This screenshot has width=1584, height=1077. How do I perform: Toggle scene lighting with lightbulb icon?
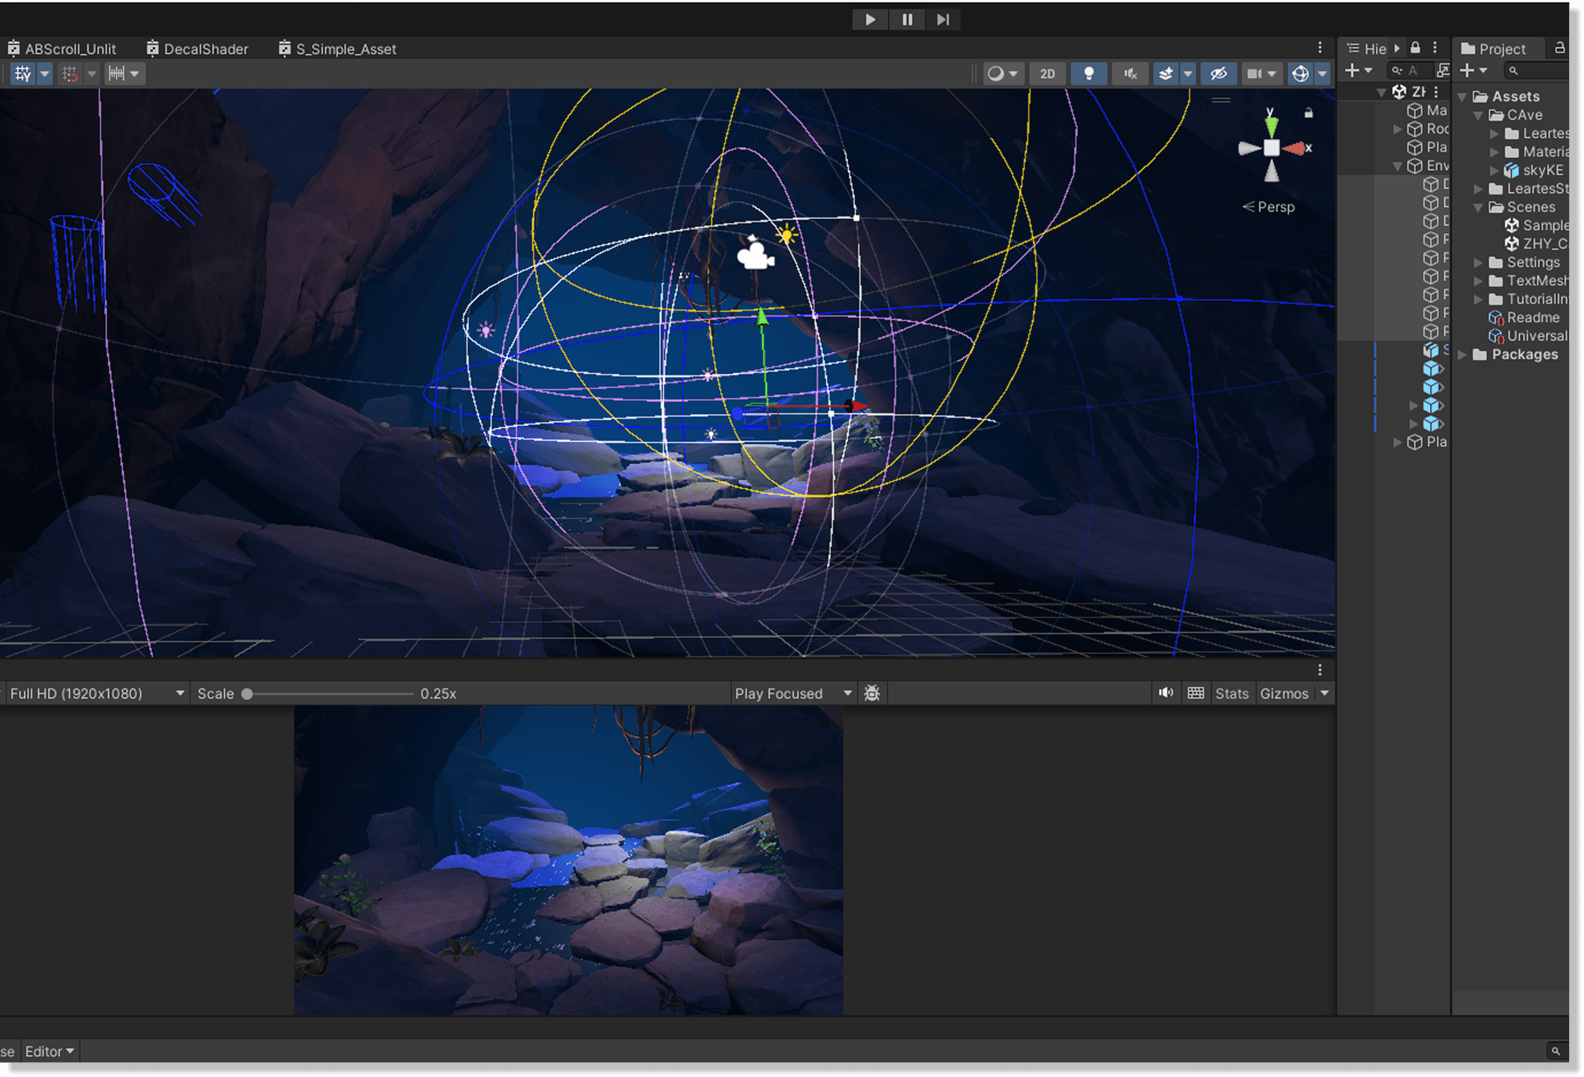1089,74
